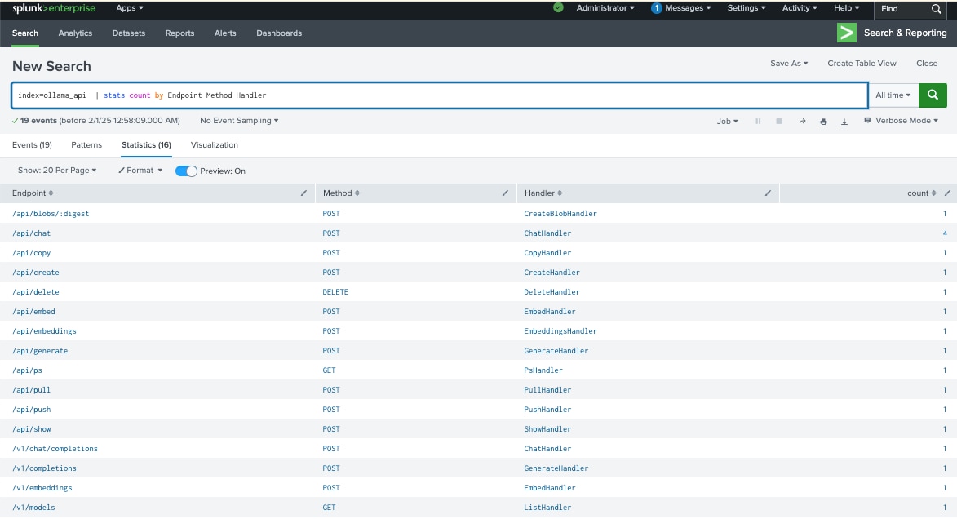Open the Job dropdown menu

point(727,122)
